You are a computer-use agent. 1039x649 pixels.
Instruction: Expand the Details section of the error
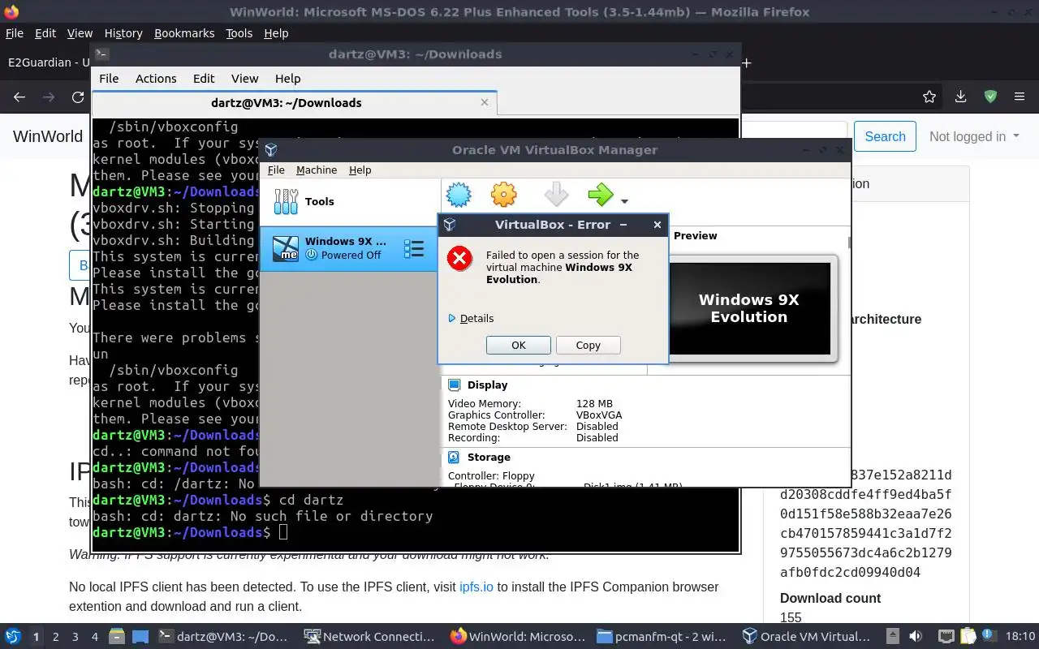471,318
